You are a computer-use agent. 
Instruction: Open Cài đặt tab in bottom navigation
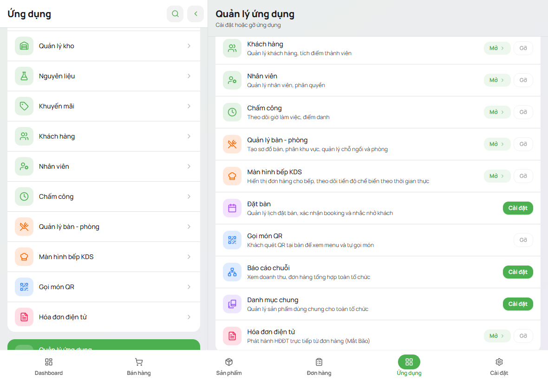pyautogui.click(x=499, y=366)
